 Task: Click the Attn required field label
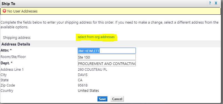tap(6, 50)
